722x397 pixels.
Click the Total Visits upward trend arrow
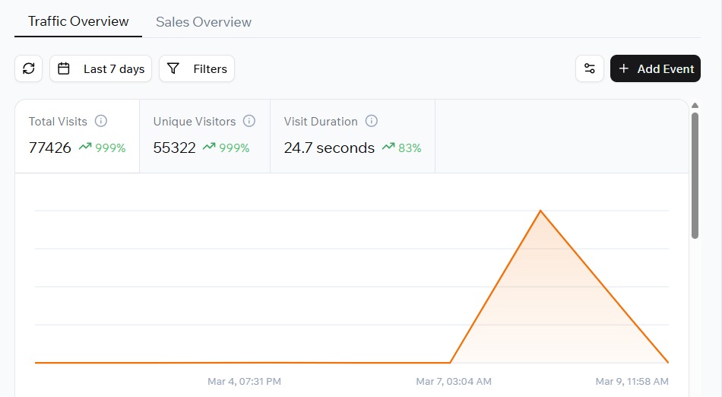point(84,148)
